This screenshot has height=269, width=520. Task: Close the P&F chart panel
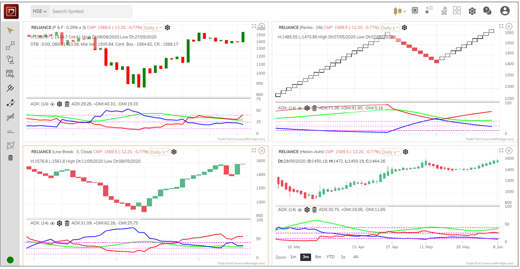coord(261,26)
